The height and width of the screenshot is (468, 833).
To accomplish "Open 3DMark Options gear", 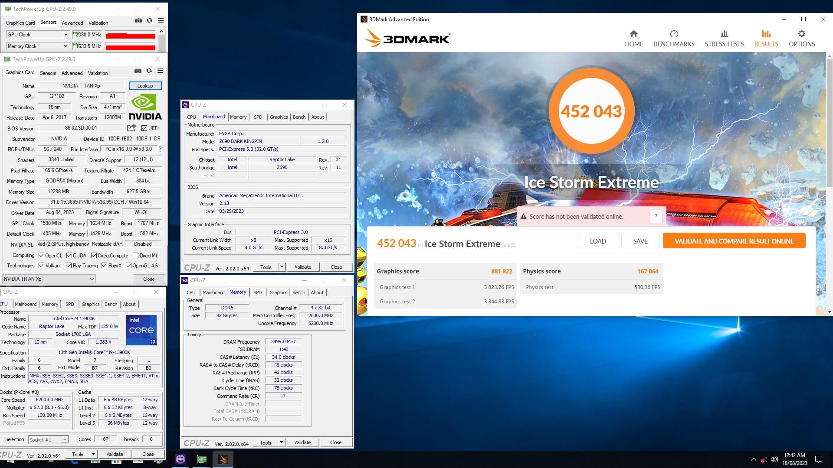I will click(802, 39).
